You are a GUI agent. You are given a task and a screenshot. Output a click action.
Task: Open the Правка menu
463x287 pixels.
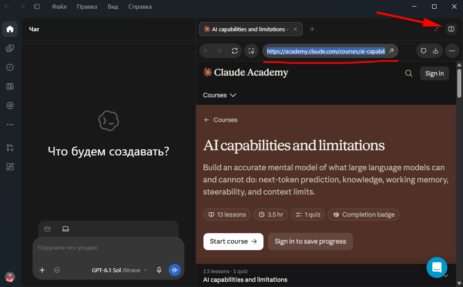[x=87, y=7]
